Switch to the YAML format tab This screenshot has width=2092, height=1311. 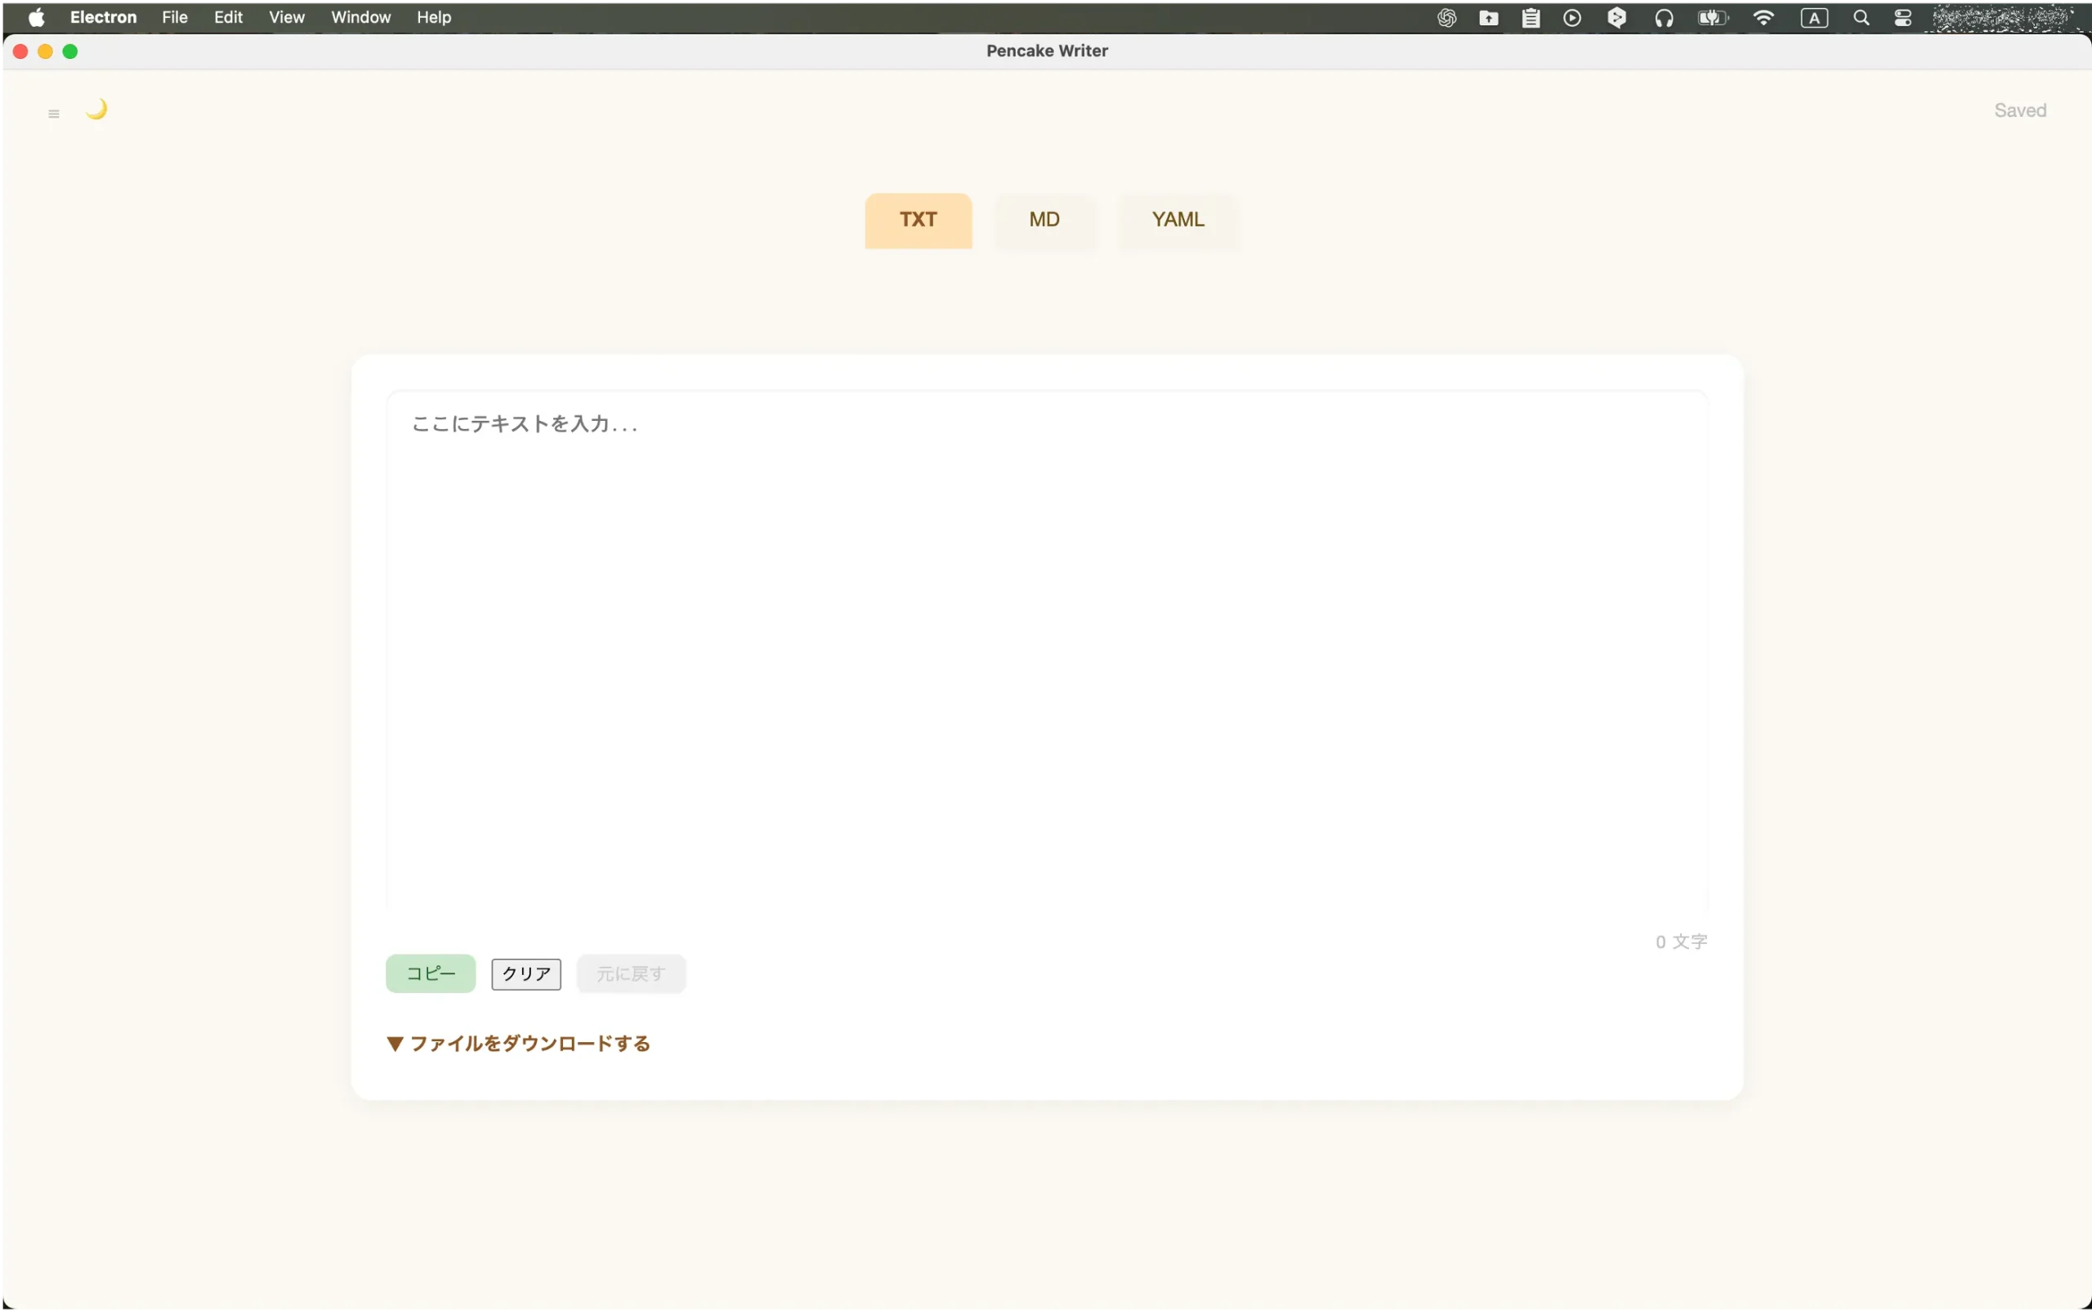1178,220
